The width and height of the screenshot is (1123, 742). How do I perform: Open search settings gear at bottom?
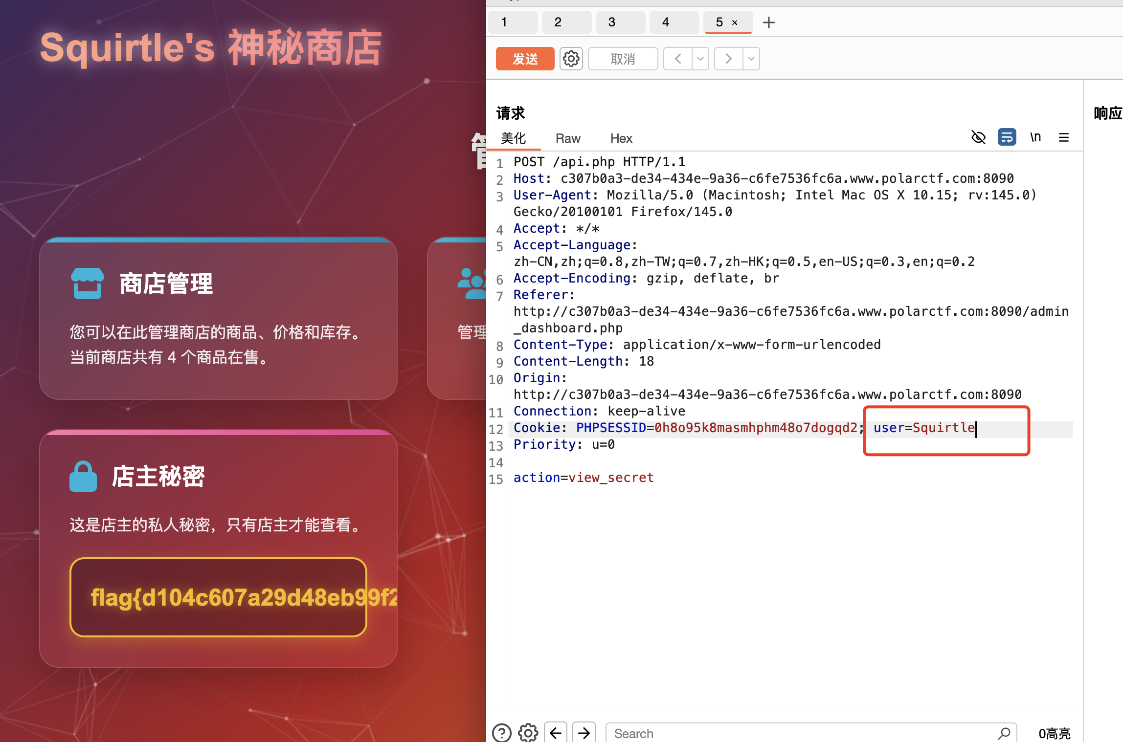coord(528,733)
